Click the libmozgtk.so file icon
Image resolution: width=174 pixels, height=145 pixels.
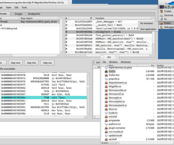click(x=106, y=98)
